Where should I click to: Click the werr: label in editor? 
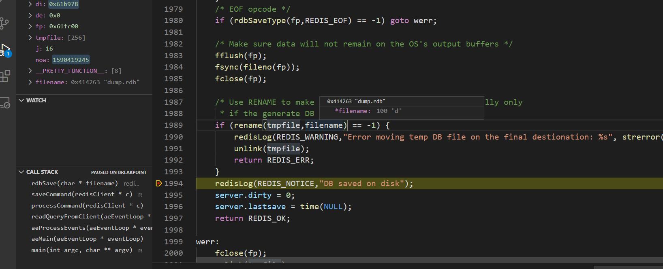tap(207, 241)
